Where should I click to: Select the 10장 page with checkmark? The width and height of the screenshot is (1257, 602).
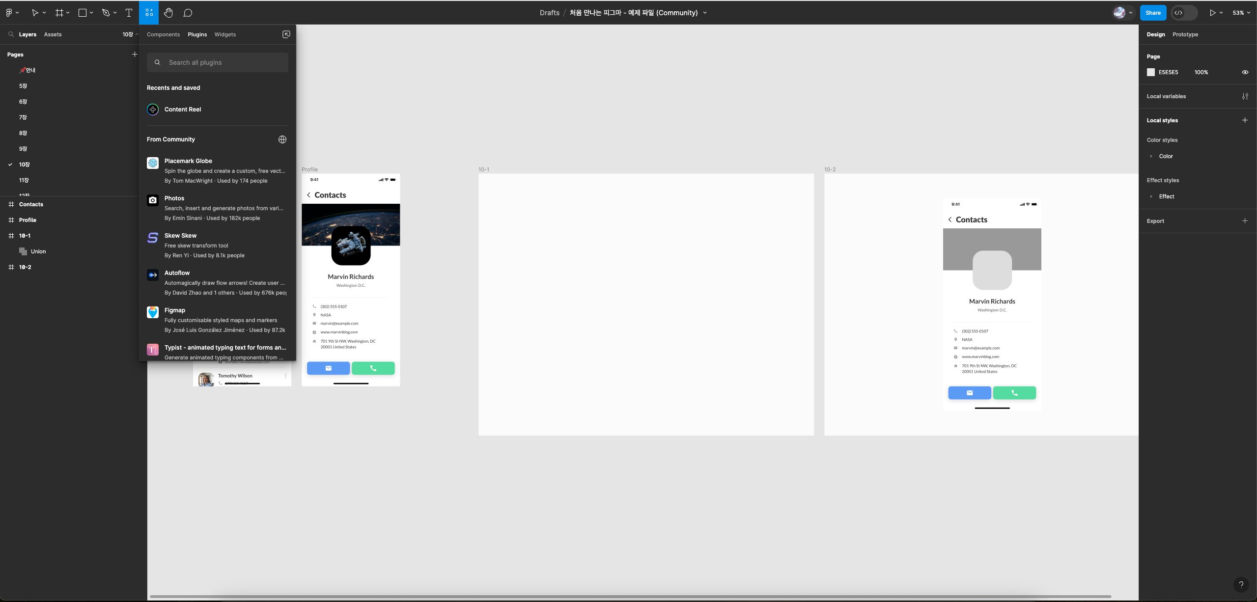tap(24, 164)
